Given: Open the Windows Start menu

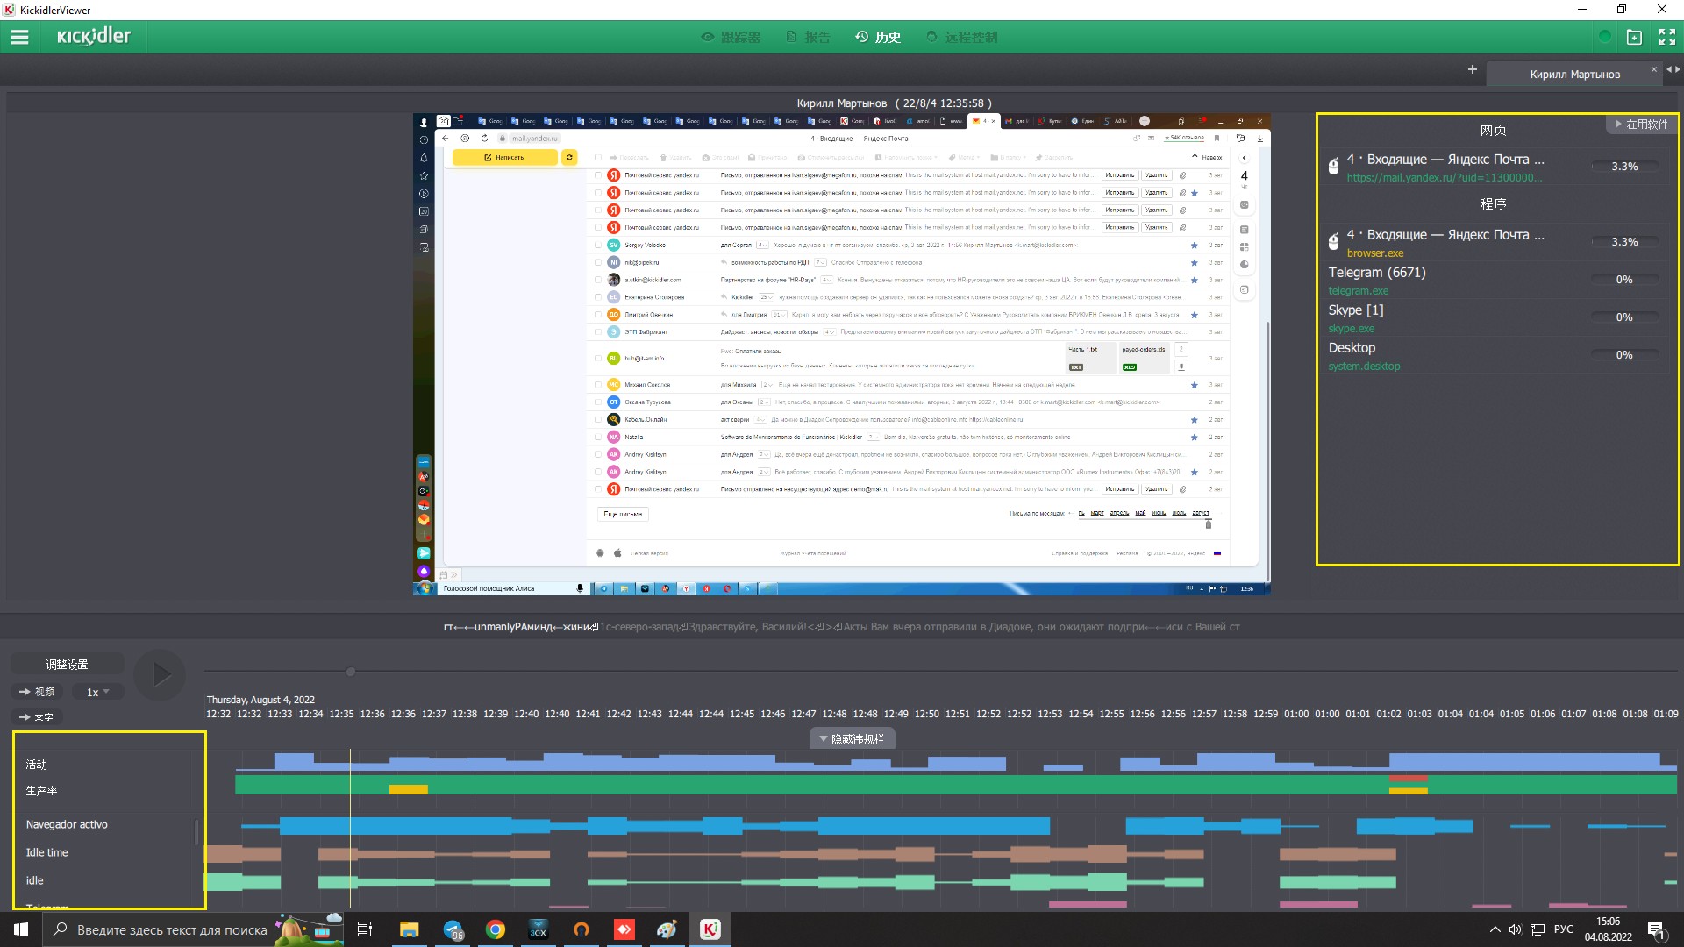Looking at the screenshot, I should pos(21,929).
